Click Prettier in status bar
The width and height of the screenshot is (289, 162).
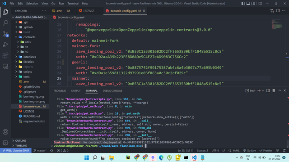266,151
